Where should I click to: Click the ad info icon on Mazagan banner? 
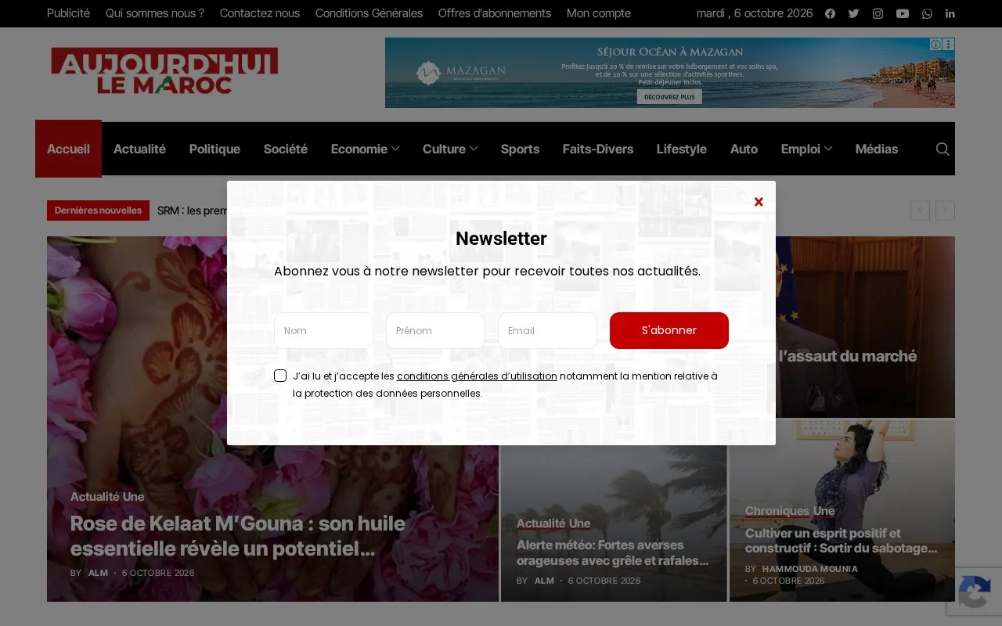[935, 45]
